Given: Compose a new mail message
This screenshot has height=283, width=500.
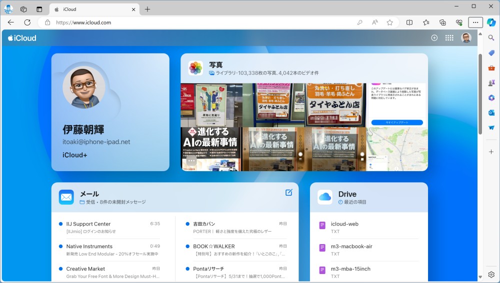Looking at the screenshot, I should [289, 192].
